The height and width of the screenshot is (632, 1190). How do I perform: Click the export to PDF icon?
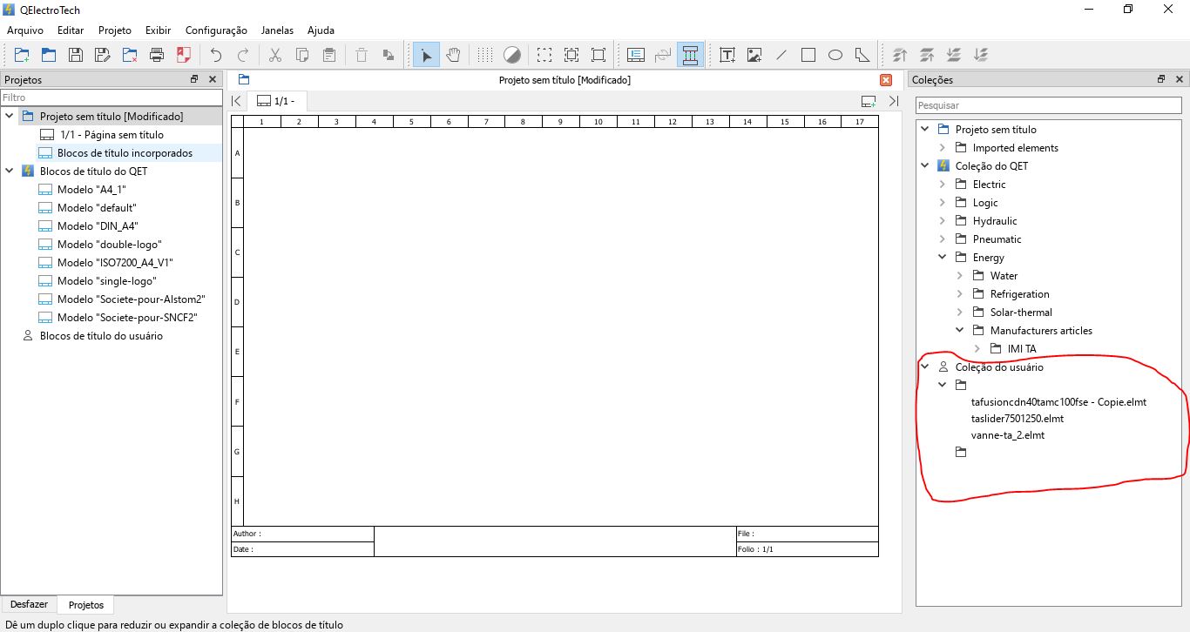pyautogui.click(x=184, y=56)
